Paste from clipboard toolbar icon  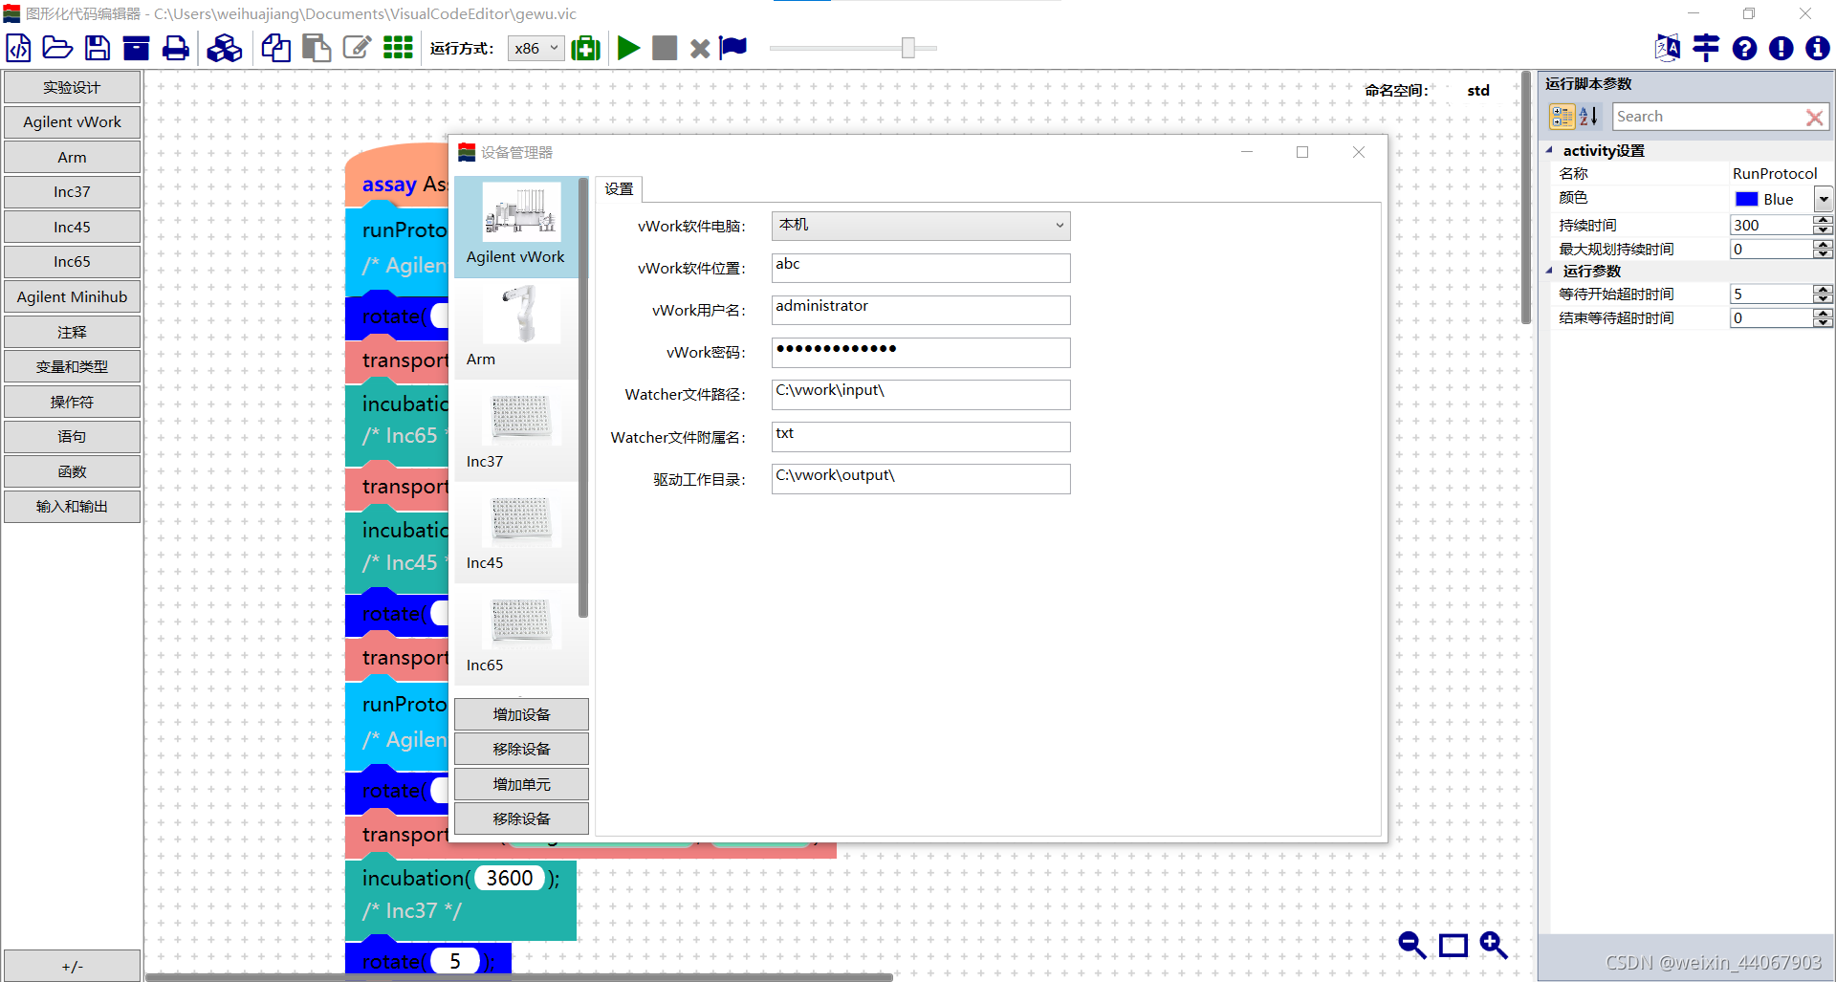317,48
